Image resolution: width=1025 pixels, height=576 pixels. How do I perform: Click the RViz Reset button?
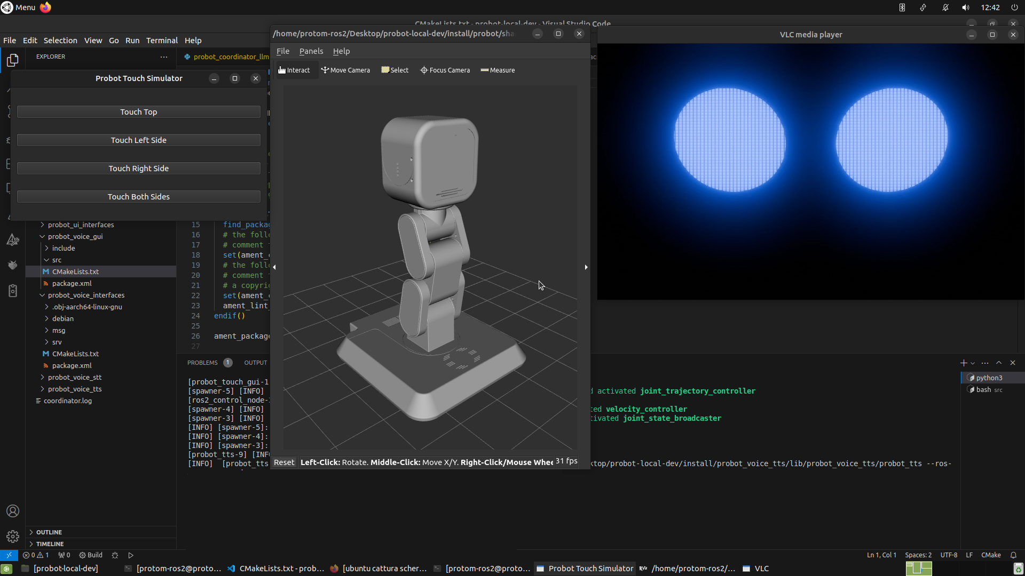[x=284, y=462]
